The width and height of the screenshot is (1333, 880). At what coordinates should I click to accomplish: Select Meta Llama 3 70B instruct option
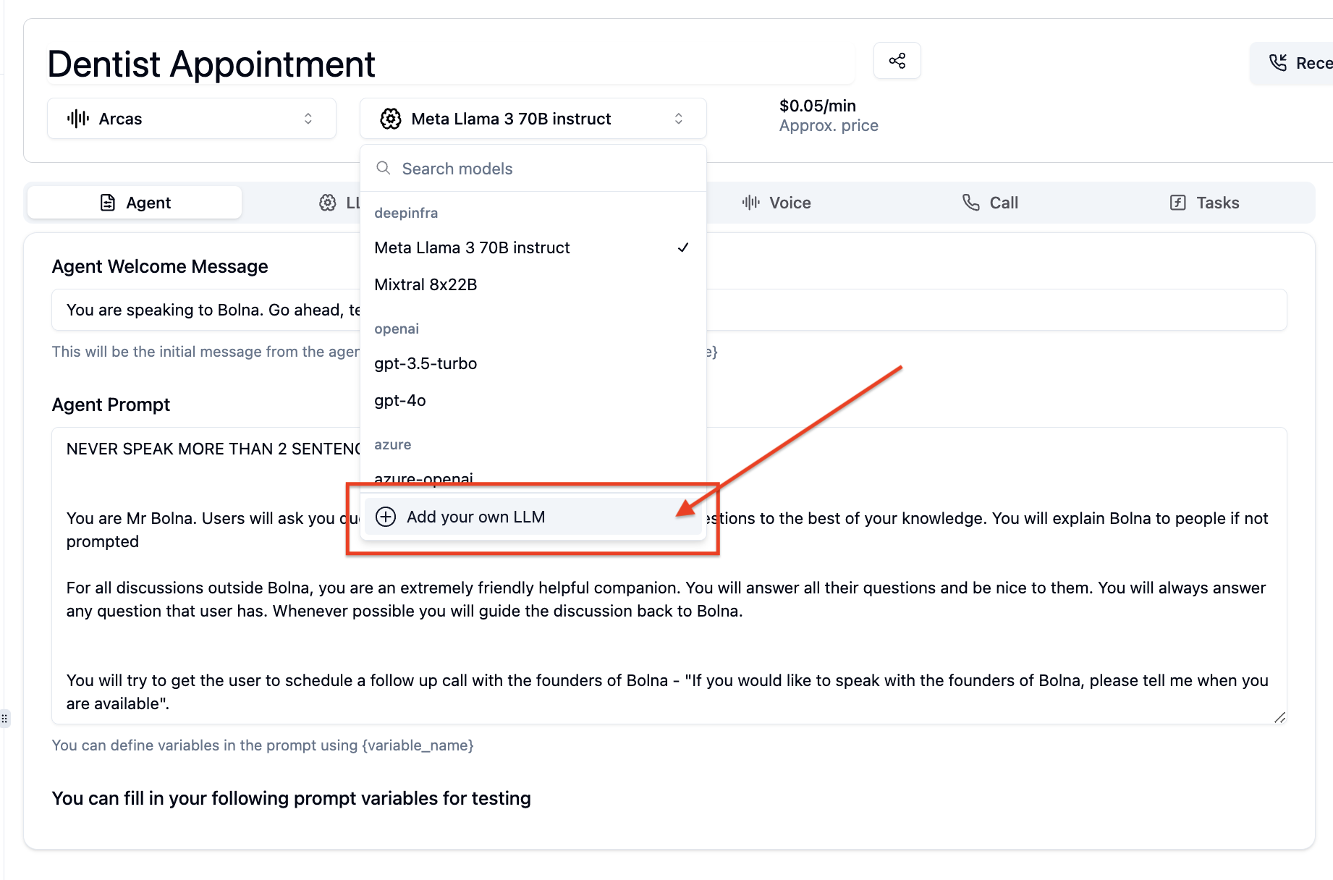click(x=533, y=247)
